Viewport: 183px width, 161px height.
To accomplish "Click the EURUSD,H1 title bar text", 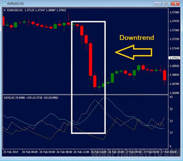I will pyautogui.click(x=16, y=4).
